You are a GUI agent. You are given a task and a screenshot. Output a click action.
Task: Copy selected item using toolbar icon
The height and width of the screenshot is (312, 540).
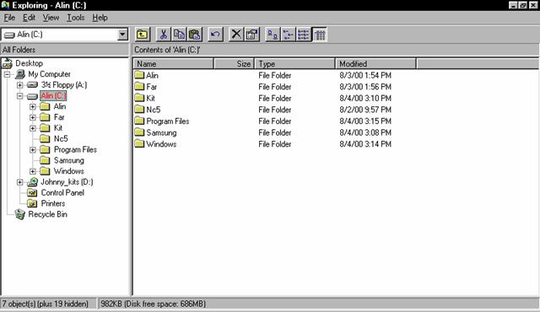[179, 35]
